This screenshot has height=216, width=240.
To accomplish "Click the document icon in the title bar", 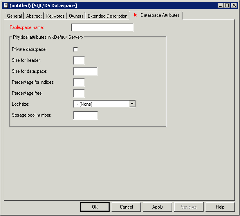I will pyautogui.click(x=5, y=5).
